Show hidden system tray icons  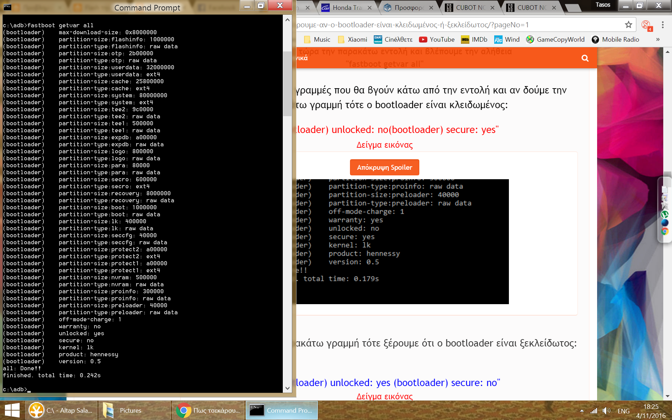[582, 411]
